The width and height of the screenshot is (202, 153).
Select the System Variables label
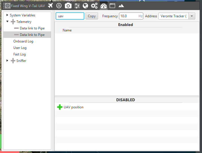23,15
